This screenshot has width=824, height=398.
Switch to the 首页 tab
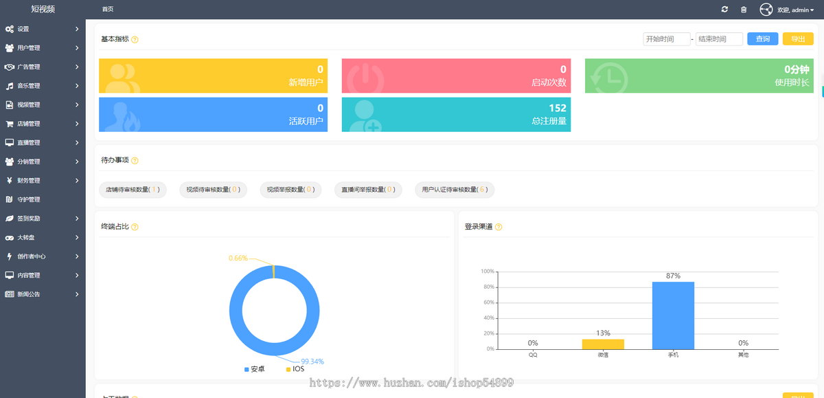(x=108, y=10)
